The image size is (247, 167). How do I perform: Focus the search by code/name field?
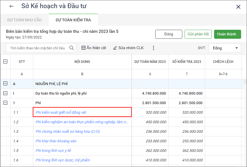point(38,48)
